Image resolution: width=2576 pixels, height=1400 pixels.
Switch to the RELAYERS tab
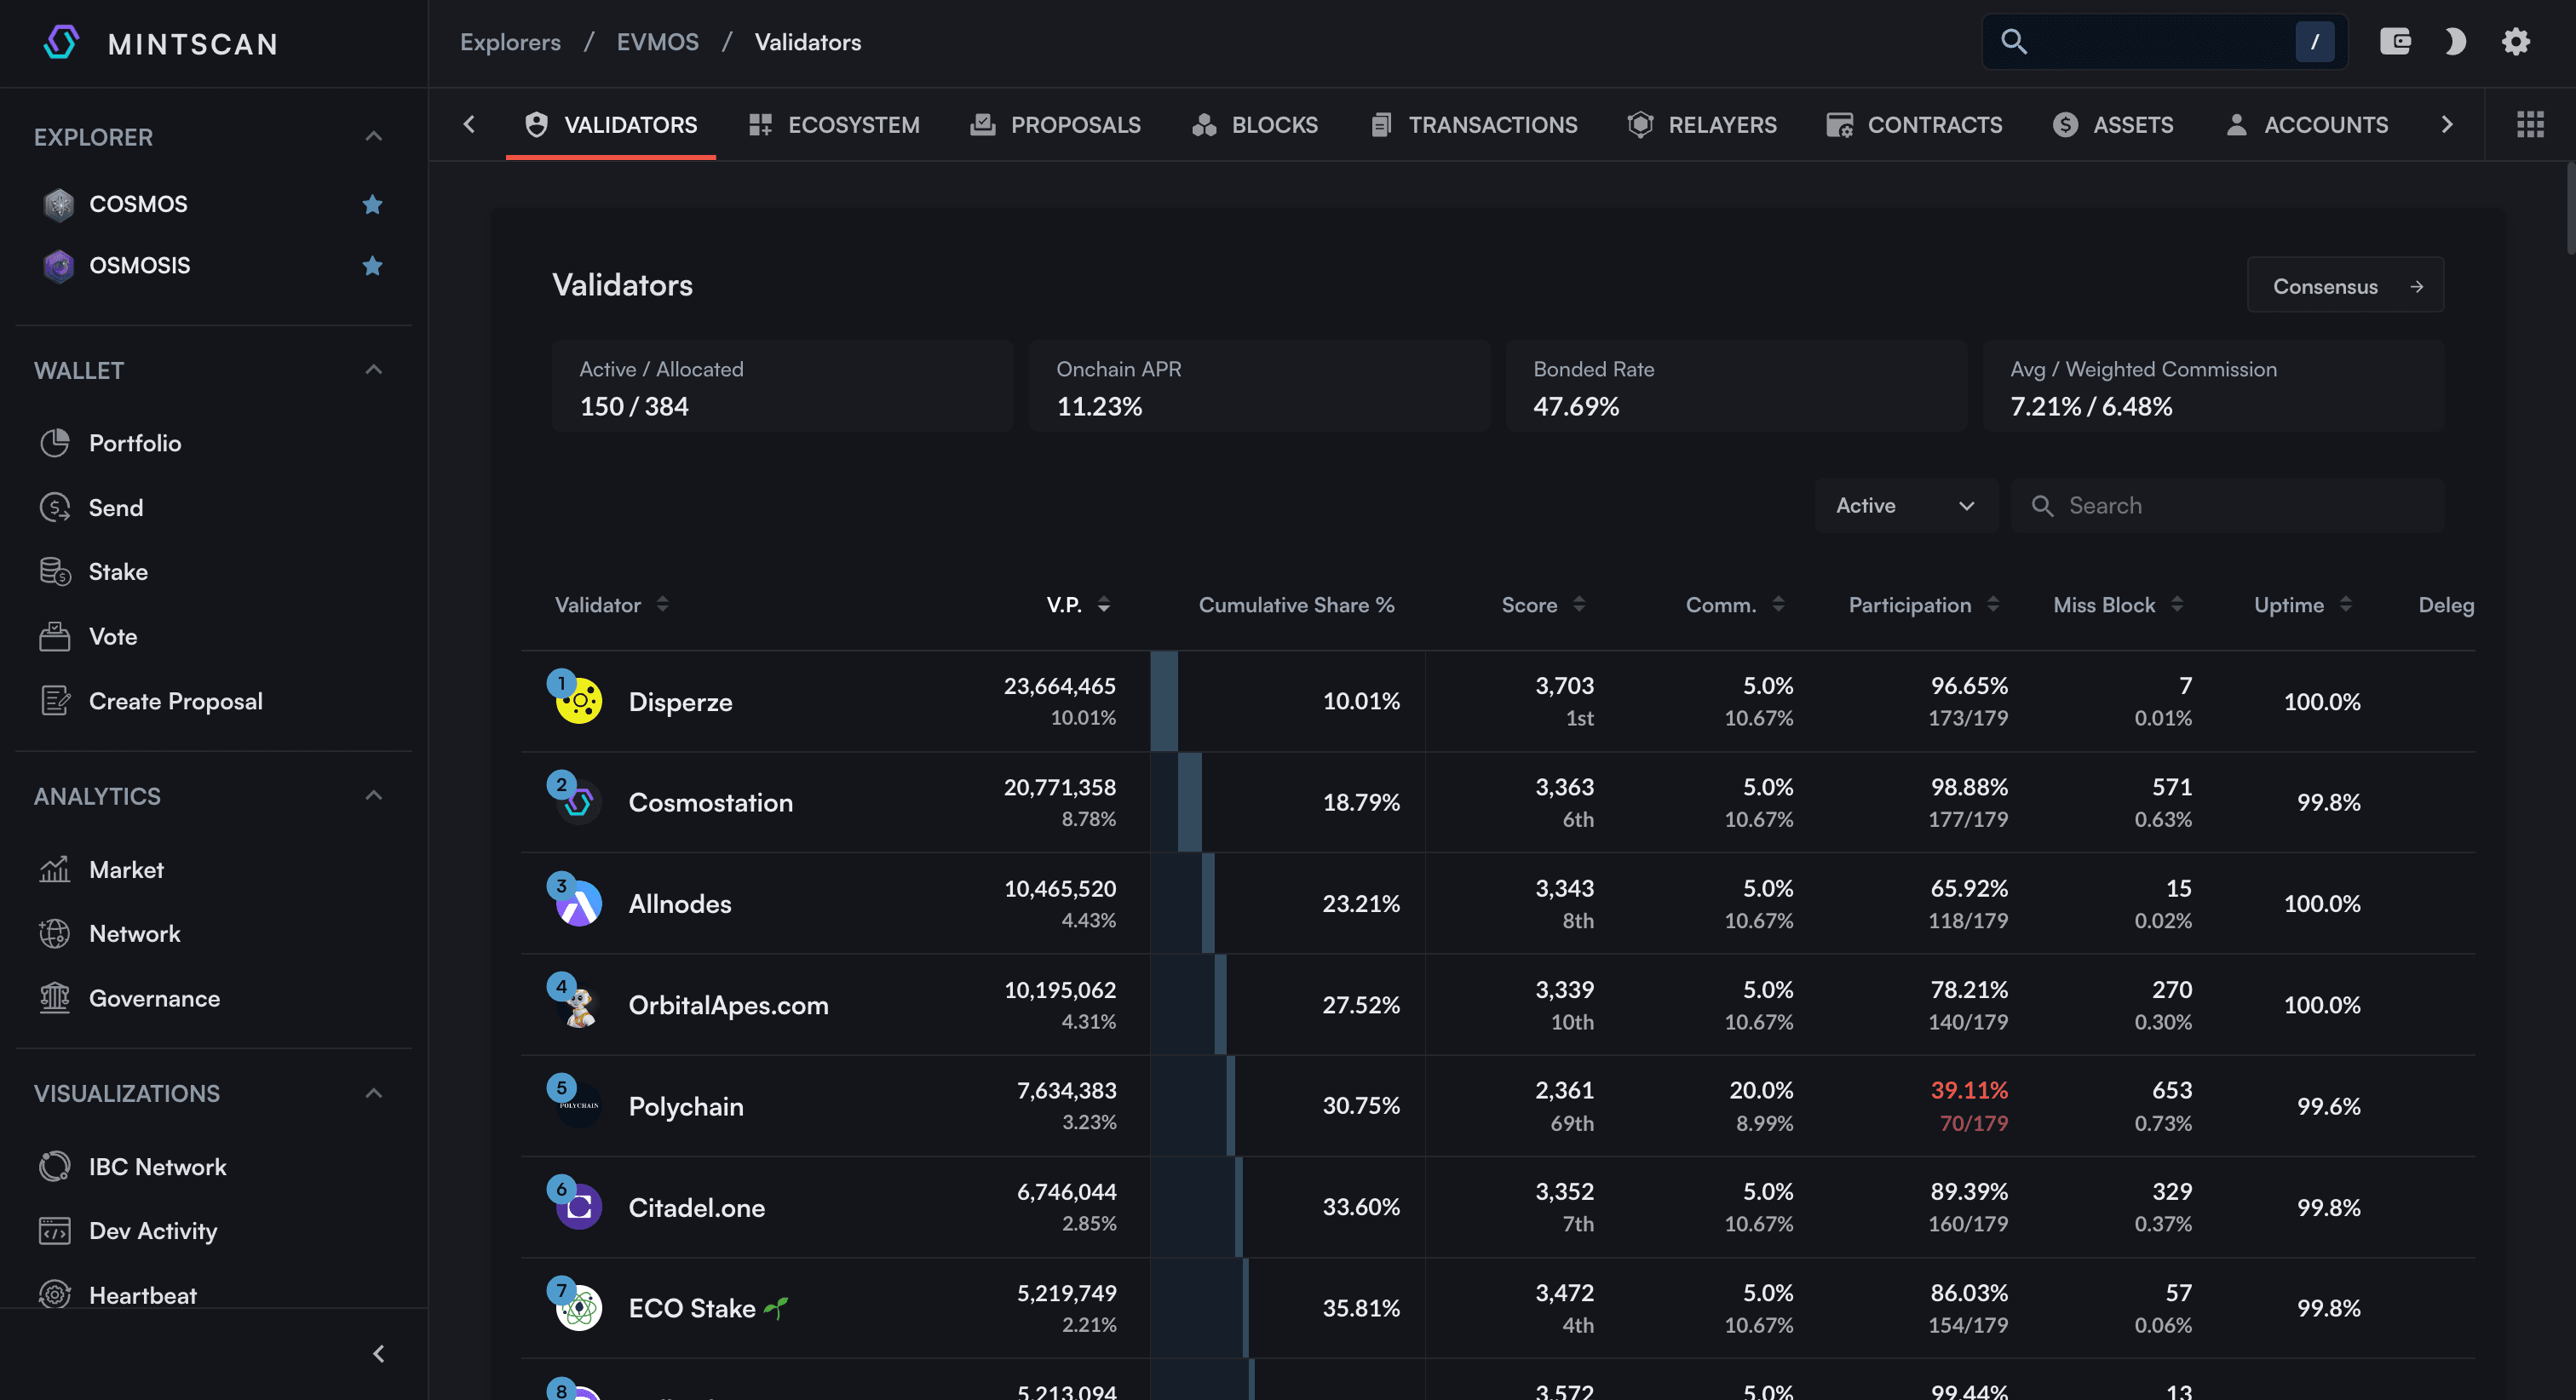tap(1702, 125)
